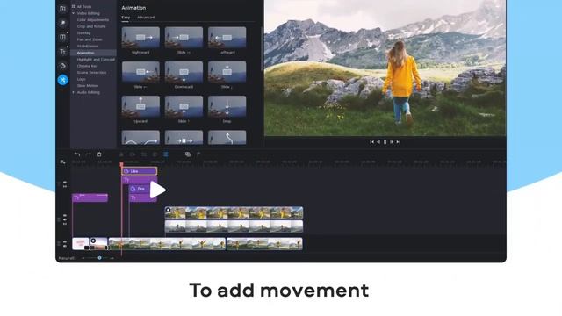The image size is (562, 316).
Task: Open the Import media tab icon
Action: [x=62, y=9]
